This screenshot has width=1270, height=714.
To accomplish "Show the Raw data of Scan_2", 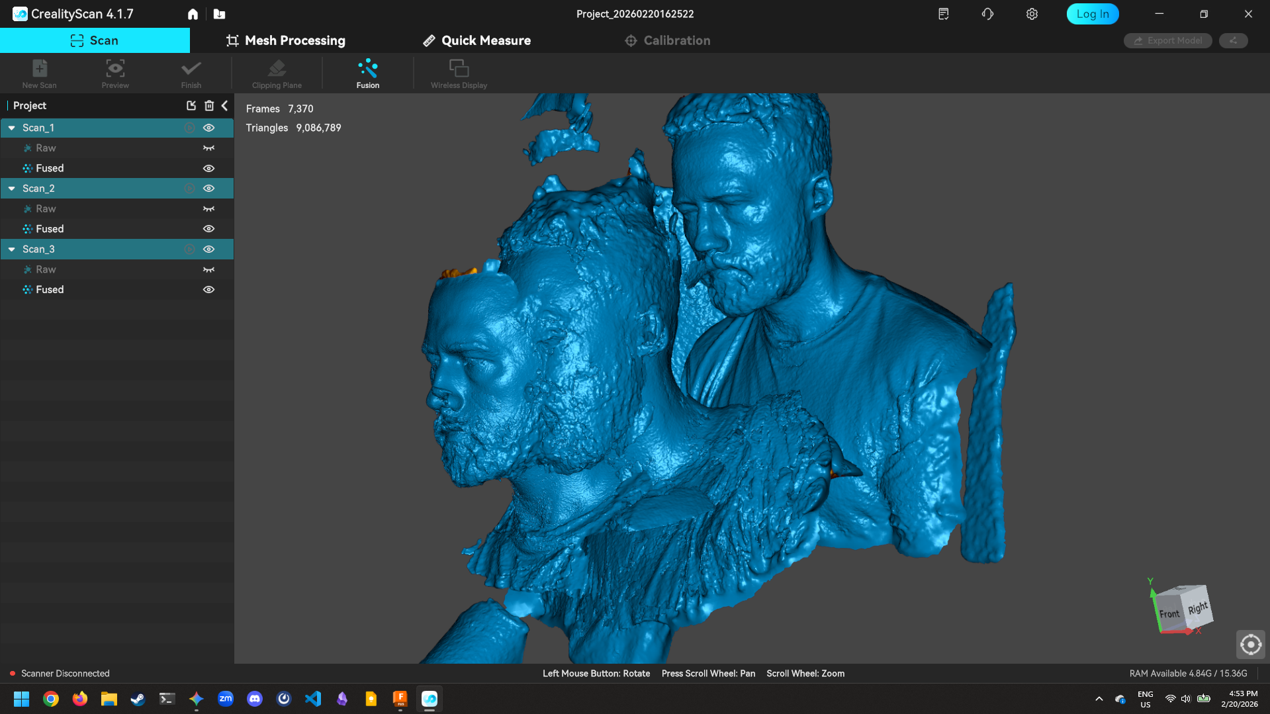I will pos(208,208).
